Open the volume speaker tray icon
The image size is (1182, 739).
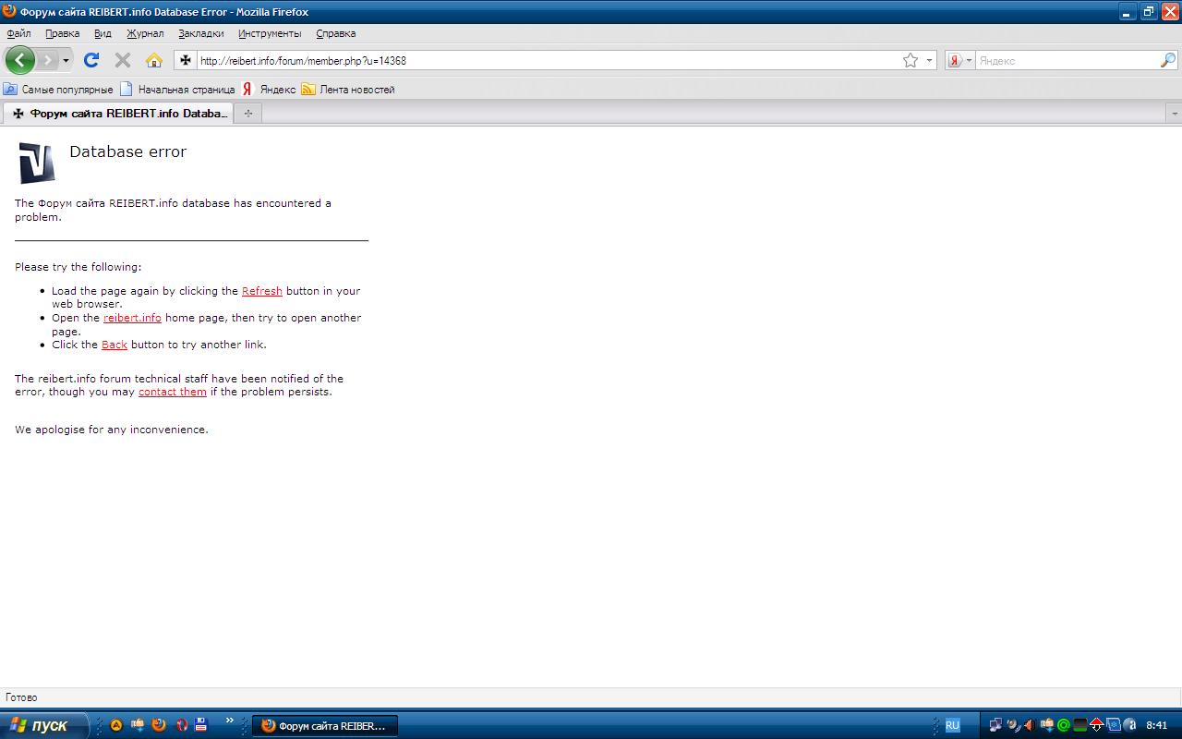[x=1029, y=725]
